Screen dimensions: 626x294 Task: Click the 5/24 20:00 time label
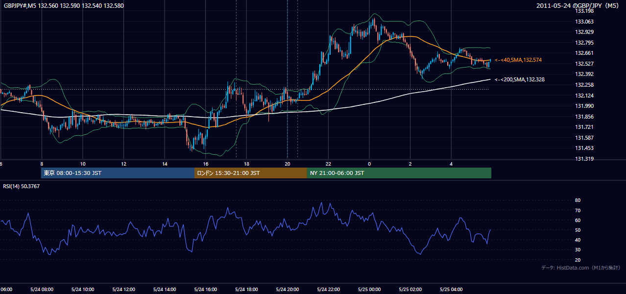[x=288, y=290]
